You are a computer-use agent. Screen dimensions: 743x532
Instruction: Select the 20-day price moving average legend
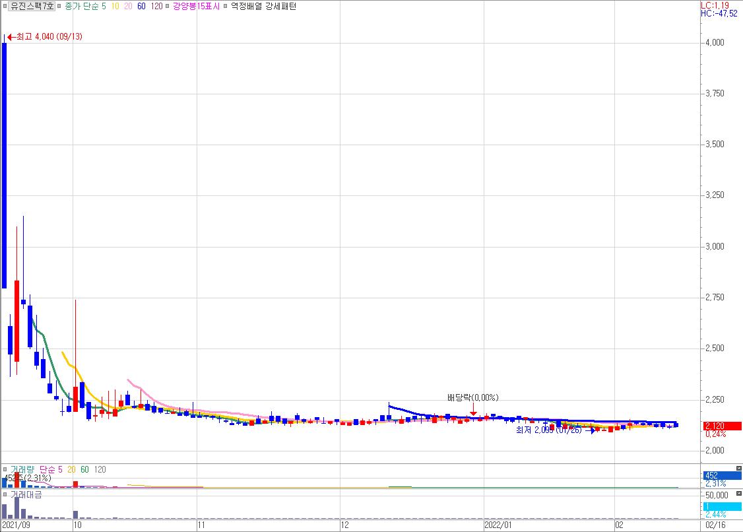point(128,6)
